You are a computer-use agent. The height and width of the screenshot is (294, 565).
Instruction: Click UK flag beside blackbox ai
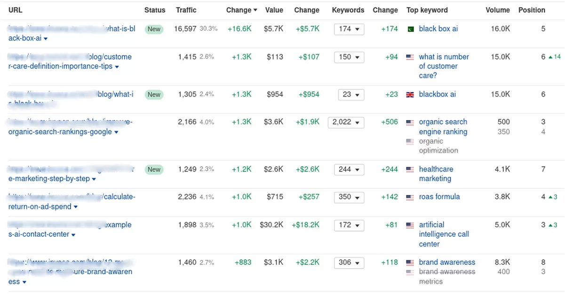[x=410, y=94]
